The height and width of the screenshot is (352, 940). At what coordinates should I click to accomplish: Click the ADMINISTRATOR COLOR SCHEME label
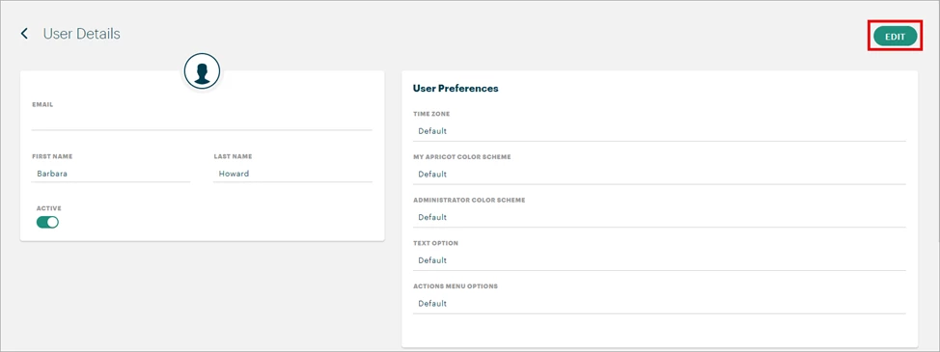tap(469, 200)
